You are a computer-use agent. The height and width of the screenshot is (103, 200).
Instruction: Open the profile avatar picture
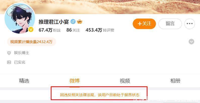[20, 18]
